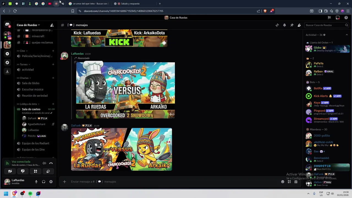Collapse the Torneo category
352x198 pixels.
click(x=23, y=64)
